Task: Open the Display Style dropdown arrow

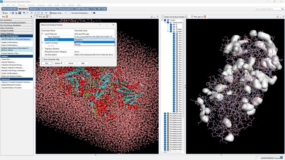Action: [65, 13]
